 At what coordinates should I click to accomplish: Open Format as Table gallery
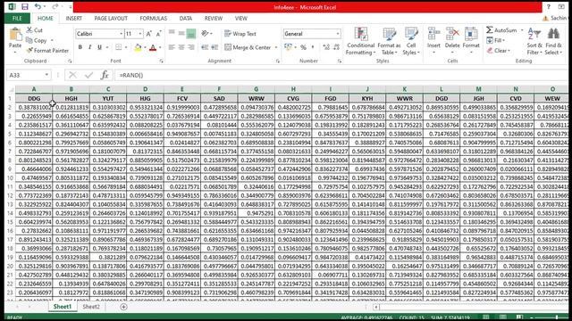[389, 41]
